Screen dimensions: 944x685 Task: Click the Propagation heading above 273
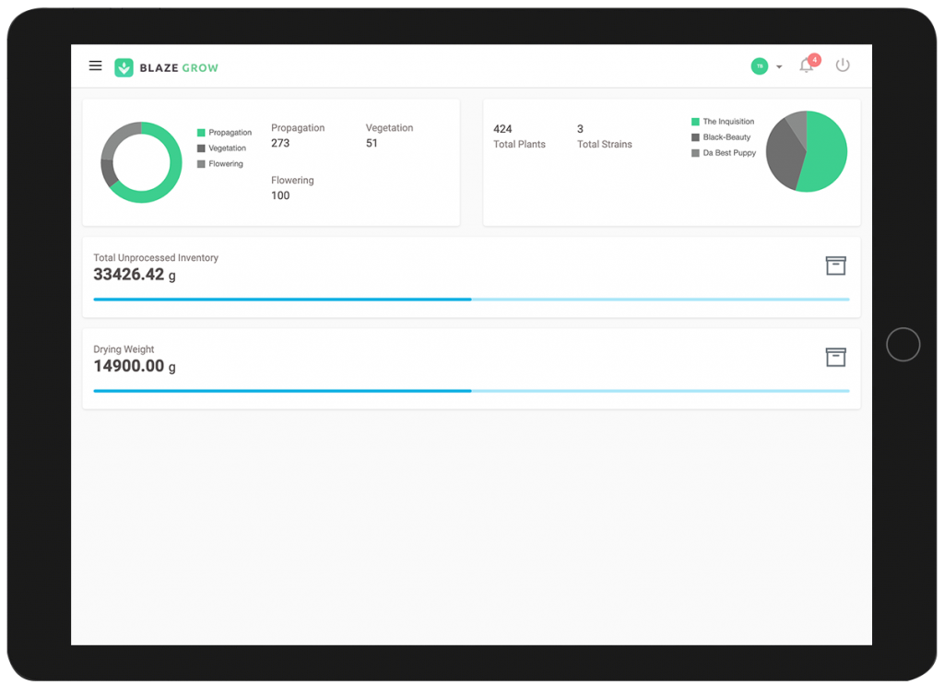pos(298,127)
